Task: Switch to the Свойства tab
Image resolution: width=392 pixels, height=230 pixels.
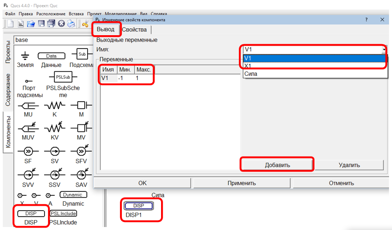Action: [134, 30]
